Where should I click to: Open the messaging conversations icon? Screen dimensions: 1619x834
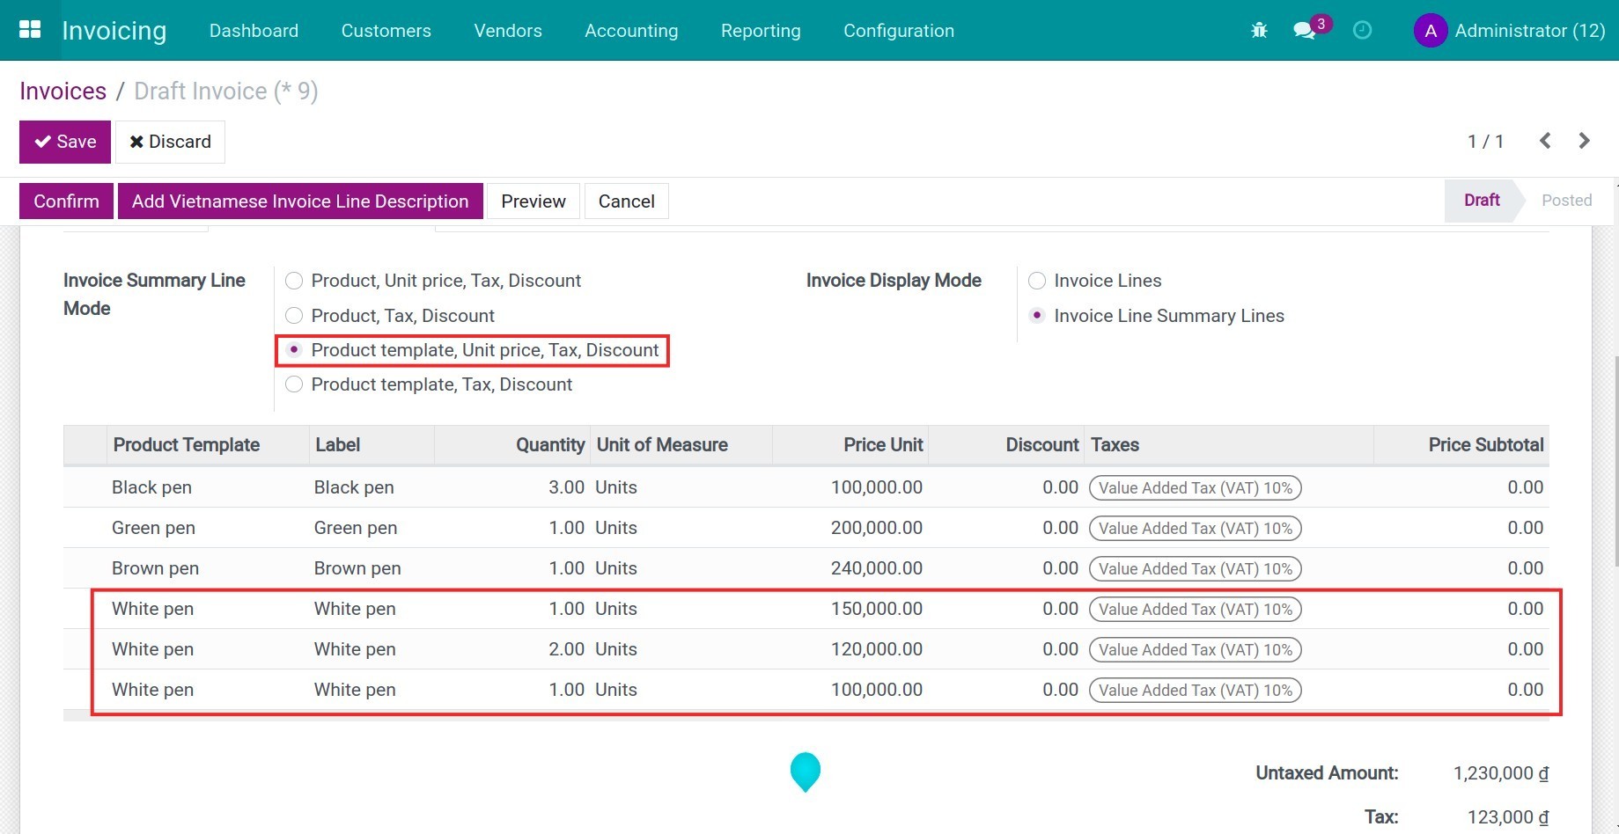1306,30
